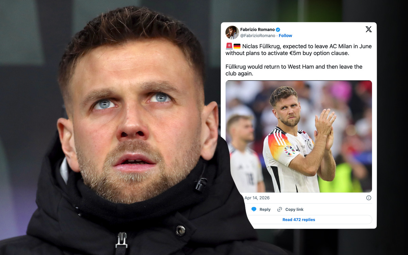Click the Fabrizio Romano display name

[x=257, y=30]
